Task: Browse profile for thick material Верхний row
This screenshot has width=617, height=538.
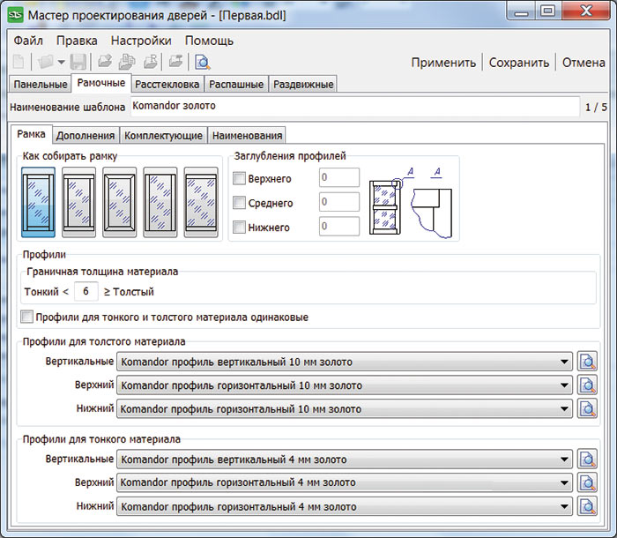Action: point(588,385)
